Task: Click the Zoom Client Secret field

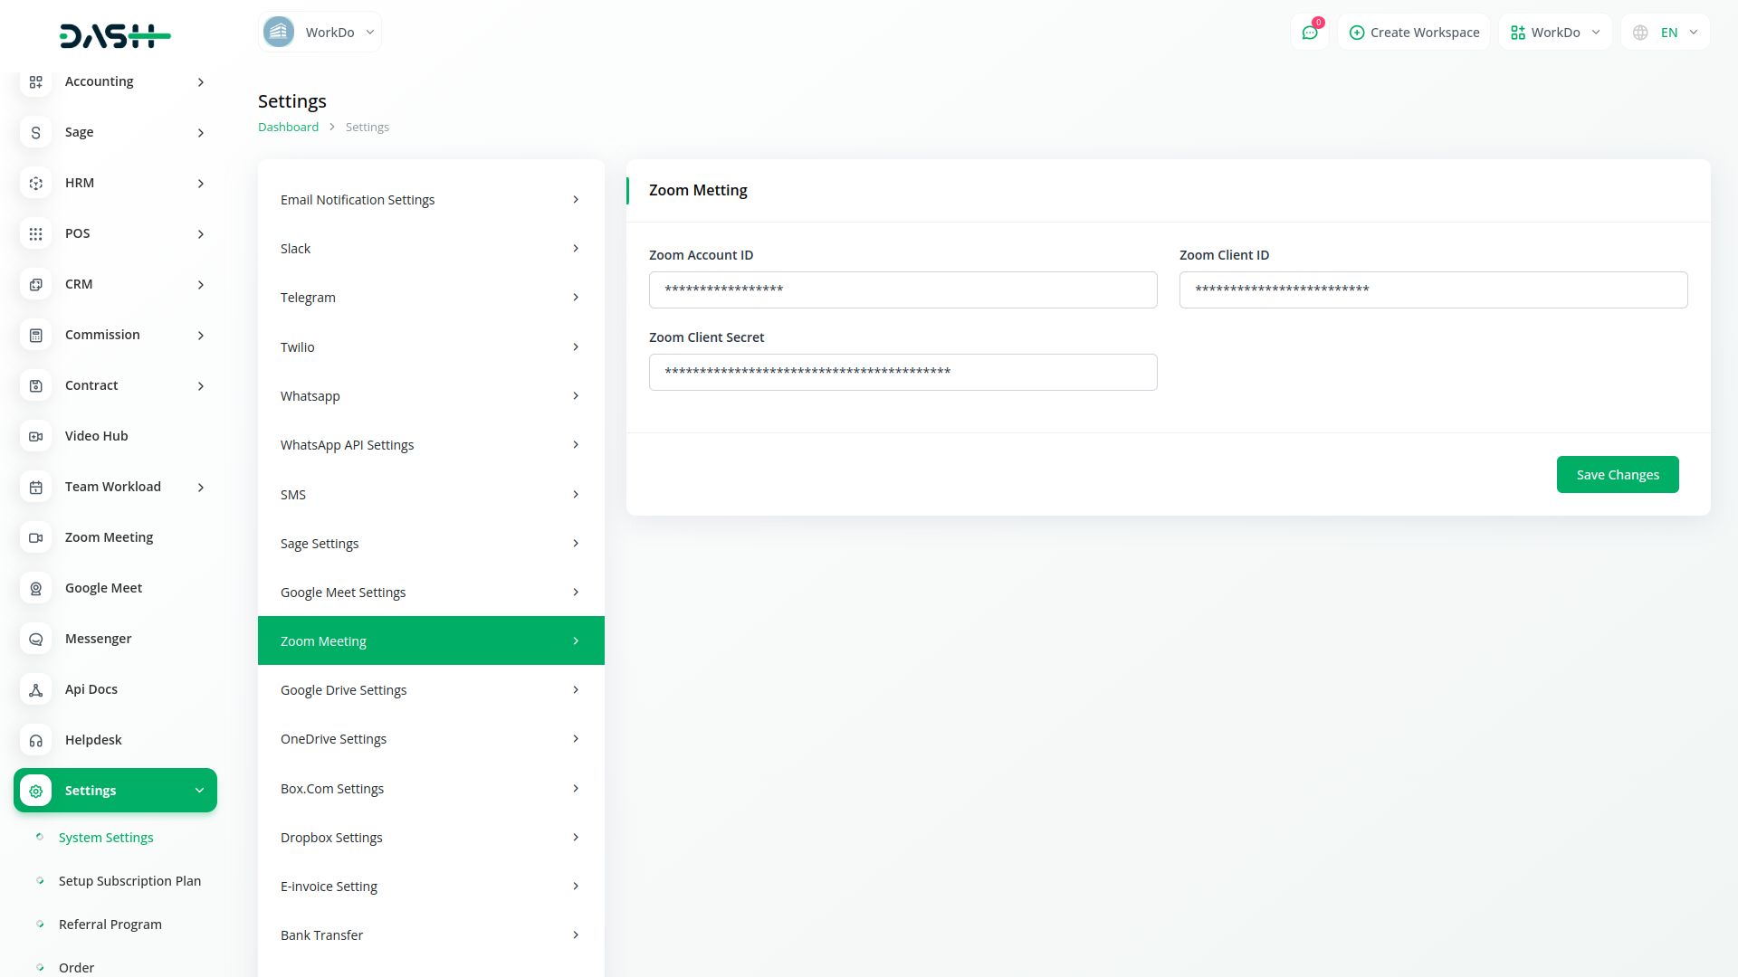Action: [x=902, y=373]
